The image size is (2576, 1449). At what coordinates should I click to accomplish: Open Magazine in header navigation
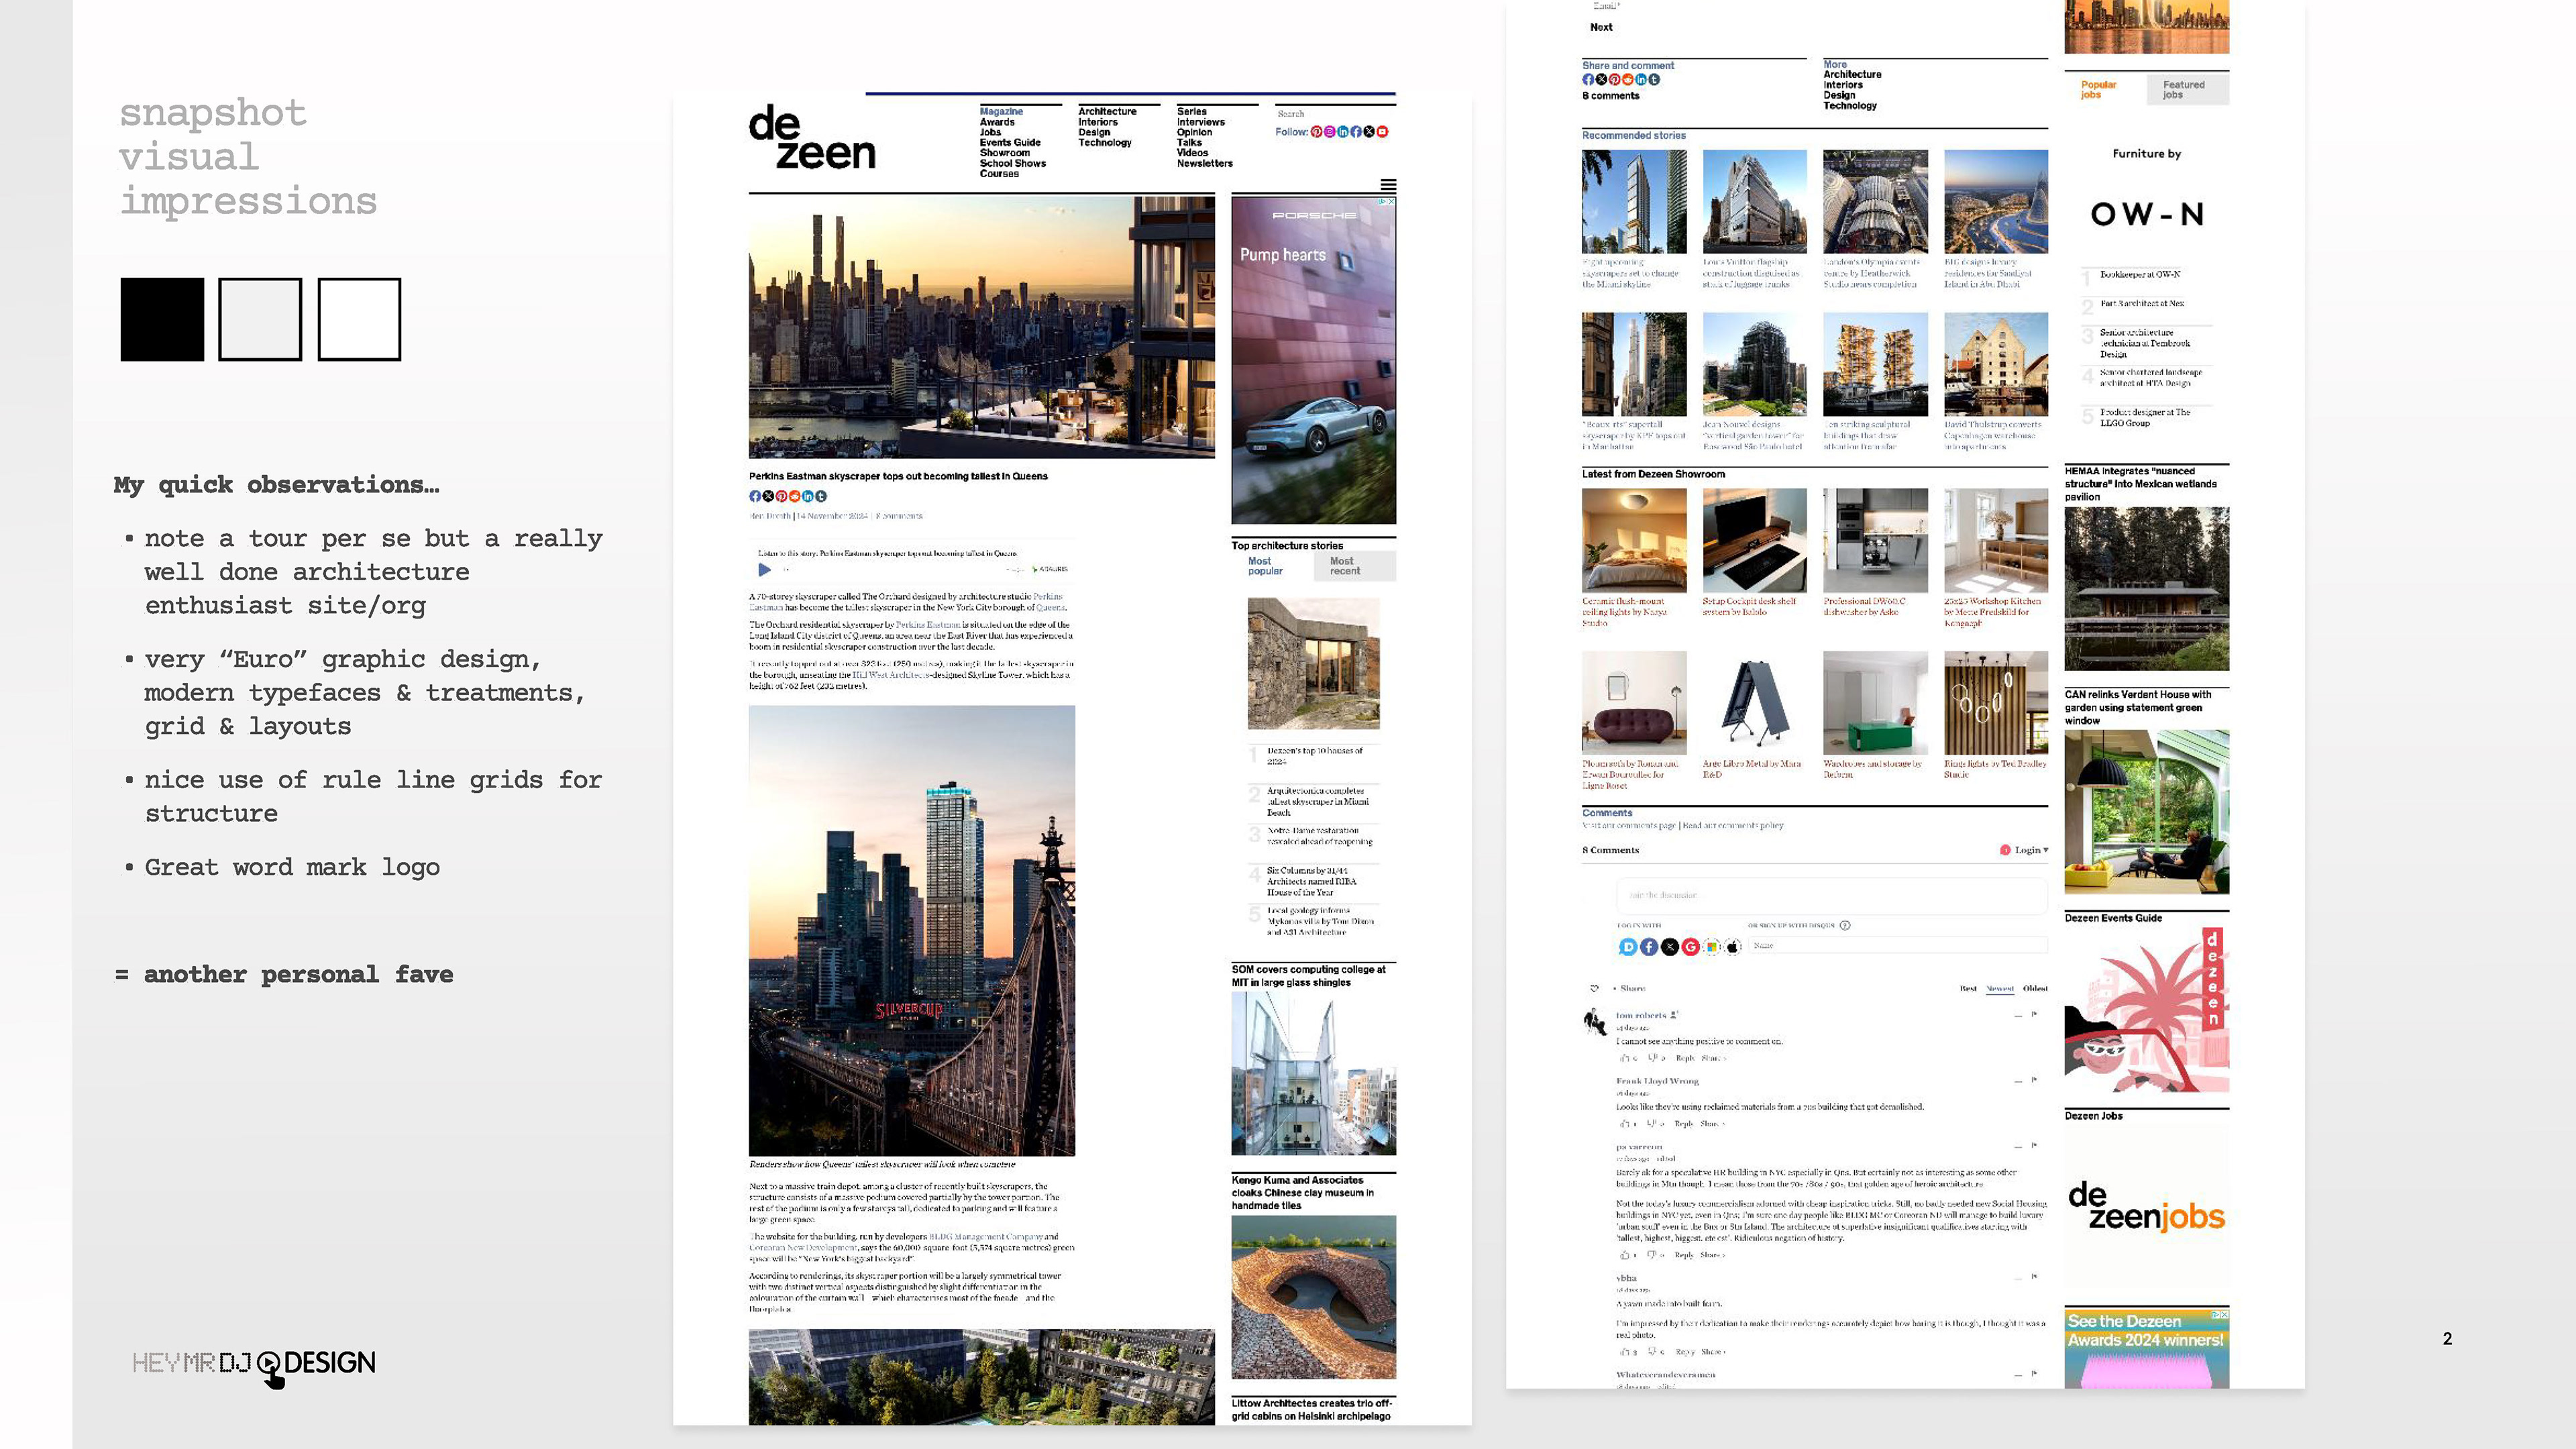(1001, 112)
